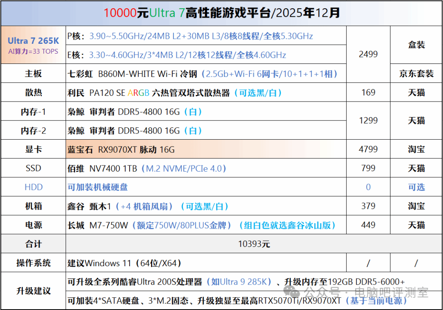The image size is (443, 310).
Task: Click the memory price 1299
Action: pyautogui.click(x=368, y=121)
